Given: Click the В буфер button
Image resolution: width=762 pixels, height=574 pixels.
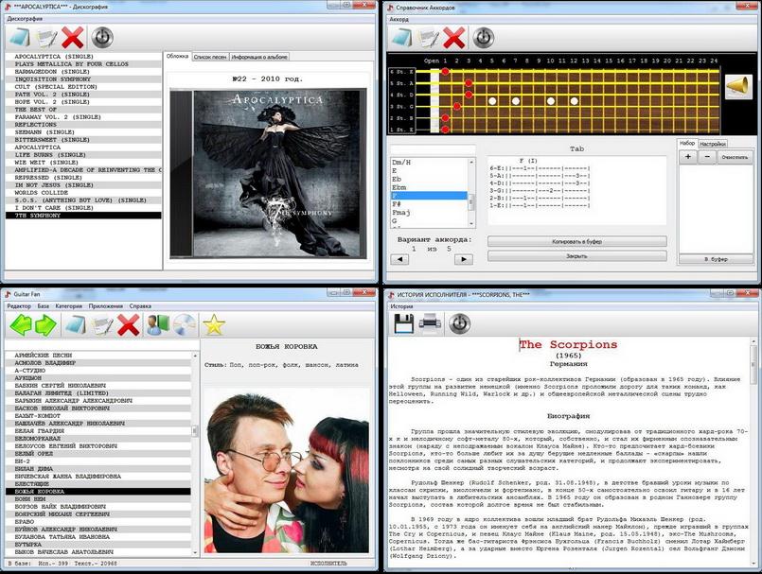Looking at the screenshot, I should click(x=716, y=259).
